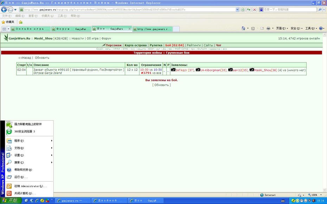327x204 pixels.
Task: Click the <<Назад link
Action: click(x=25, y=58)
